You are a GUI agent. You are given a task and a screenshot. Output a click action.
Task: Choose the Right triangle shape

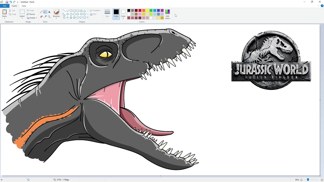[64, 14]
